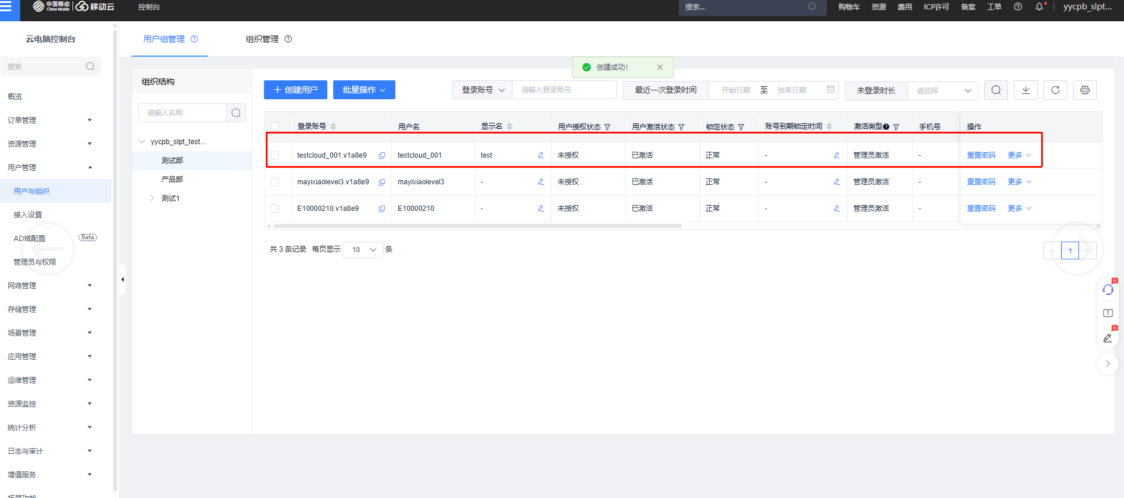The image size is (1124, 498).
Task: Open 更多 menu for E10000210 row
Action: pyautogui.click(x=1019, y=209)
